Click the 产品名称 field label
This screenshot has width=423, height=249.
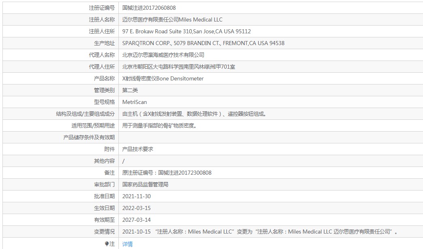104,78
